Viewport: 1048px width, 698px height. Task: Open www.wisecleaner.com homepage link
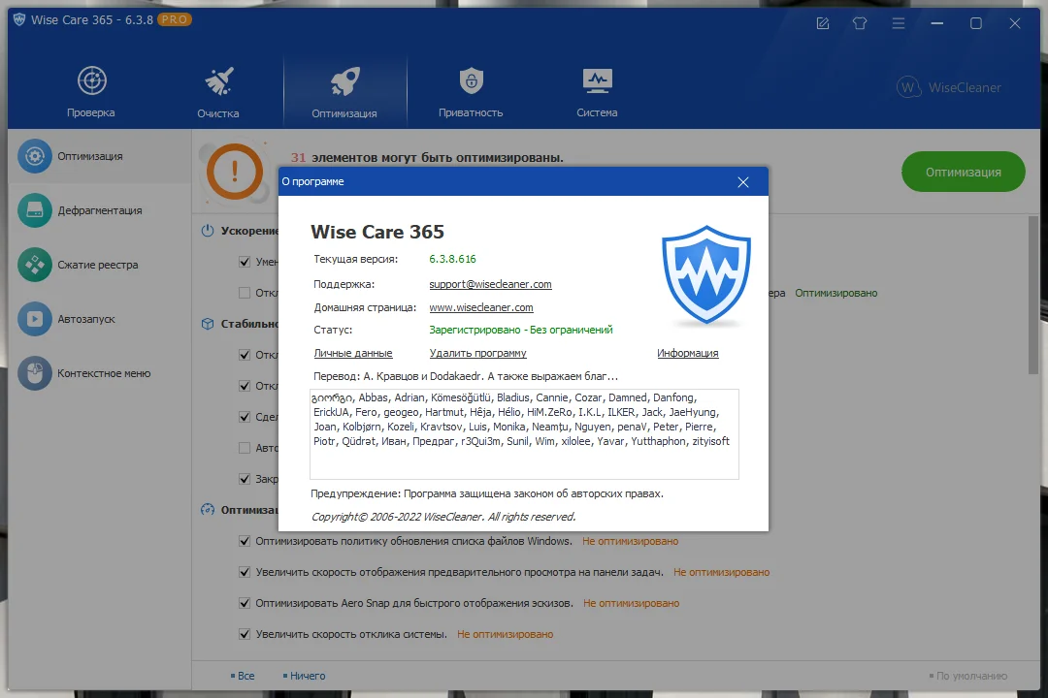[x=480, y=307]
